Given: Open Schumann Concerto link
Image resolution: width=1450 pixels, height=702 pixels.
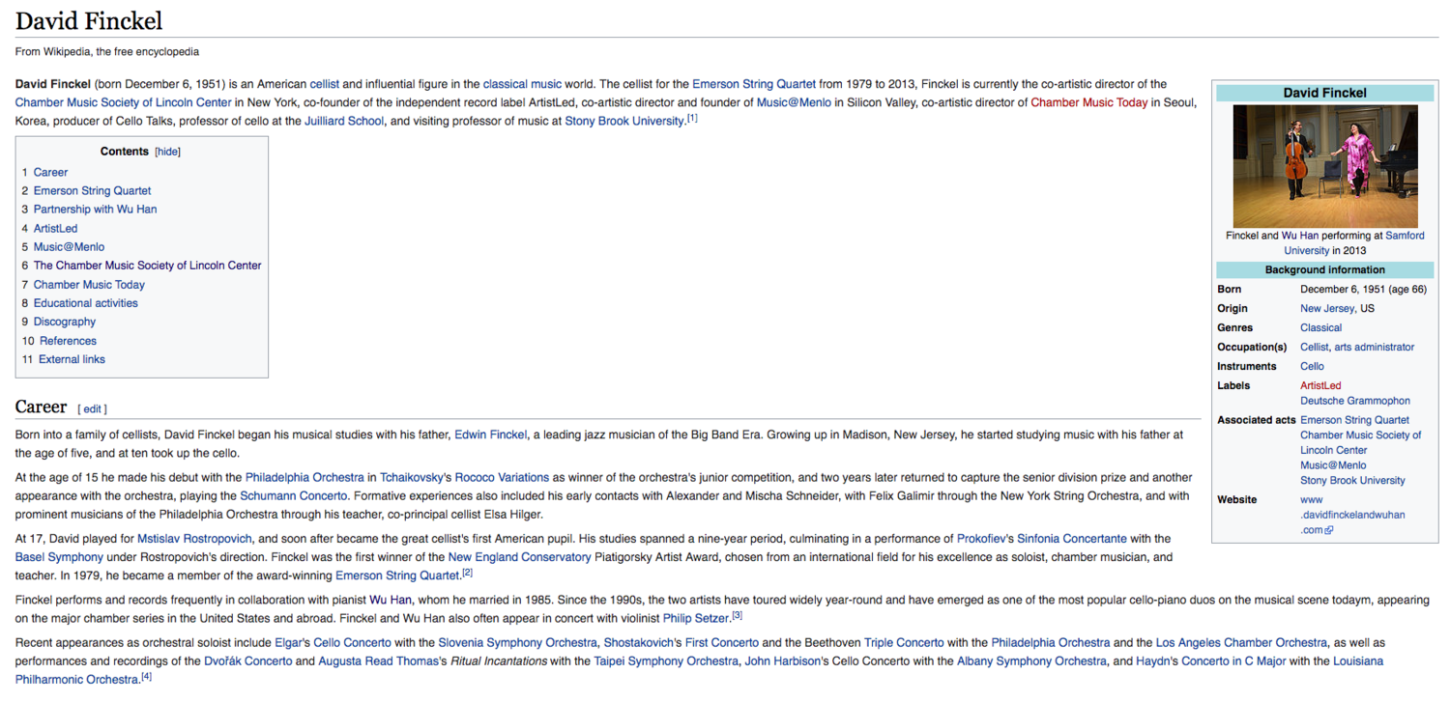Looking at the screenshot, I should click(294, 495).
